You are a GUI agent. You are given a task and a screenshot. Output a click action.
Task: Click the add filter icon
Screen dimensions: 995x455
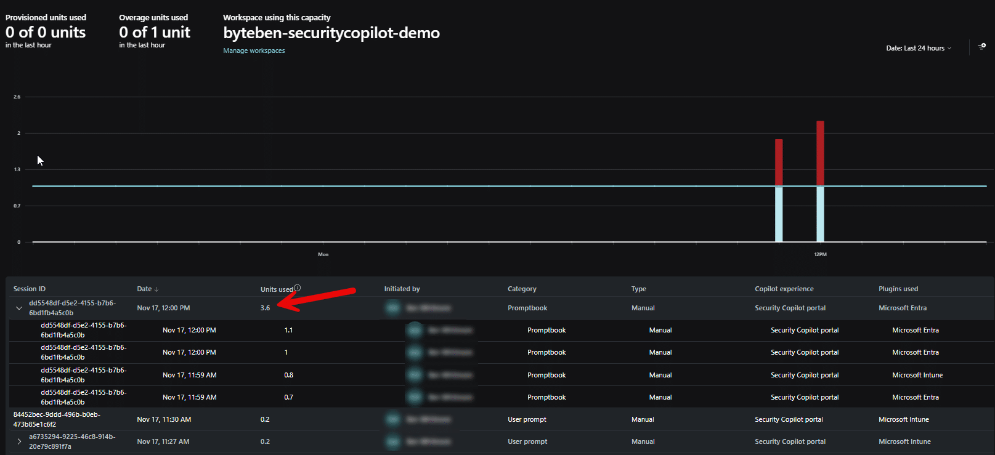[981, 47]
